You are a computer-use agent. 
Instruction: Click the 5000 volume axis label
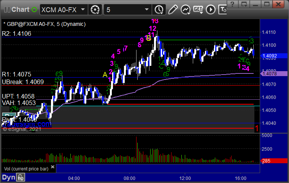pyautogui.click(x=267, y=135)
